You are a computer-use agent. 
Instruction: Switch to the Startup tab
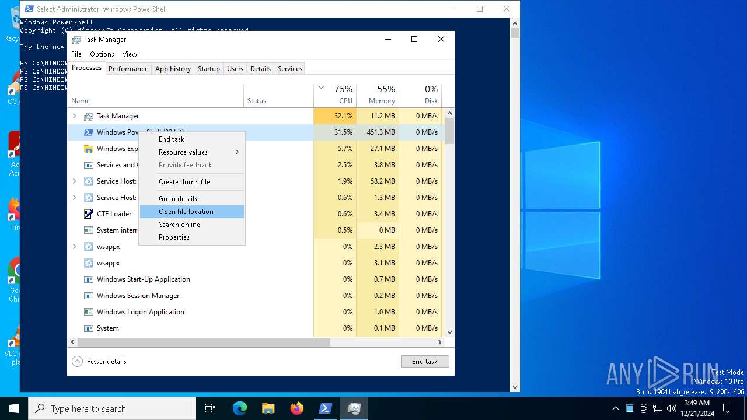point(209,69)
